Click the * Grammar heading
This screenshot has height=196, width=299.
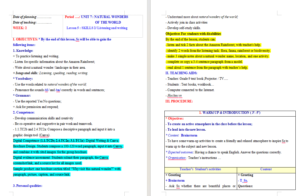[22, 96]
